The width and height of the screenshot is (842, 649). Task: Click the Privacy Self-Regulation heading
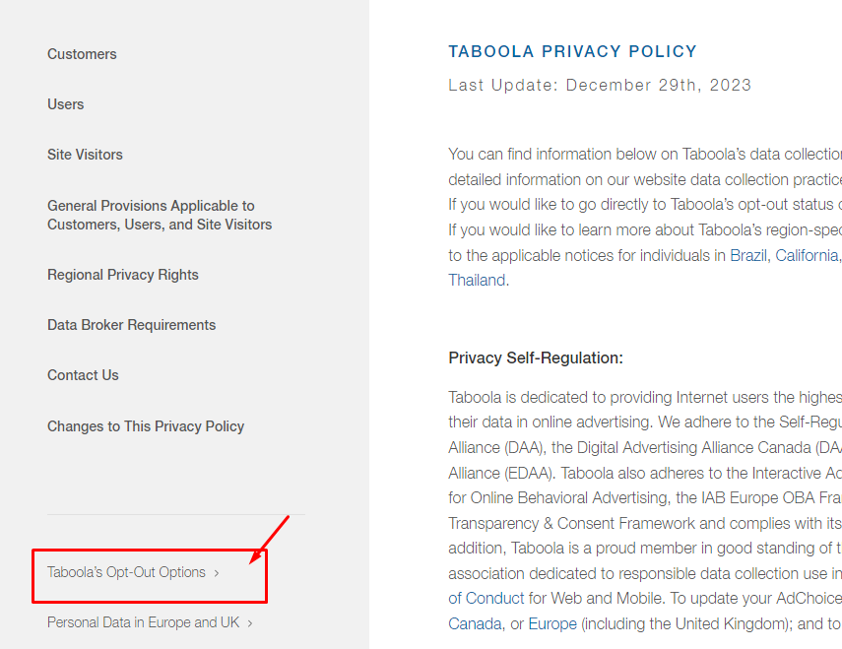pyautogui.click(x=536, y=357)
